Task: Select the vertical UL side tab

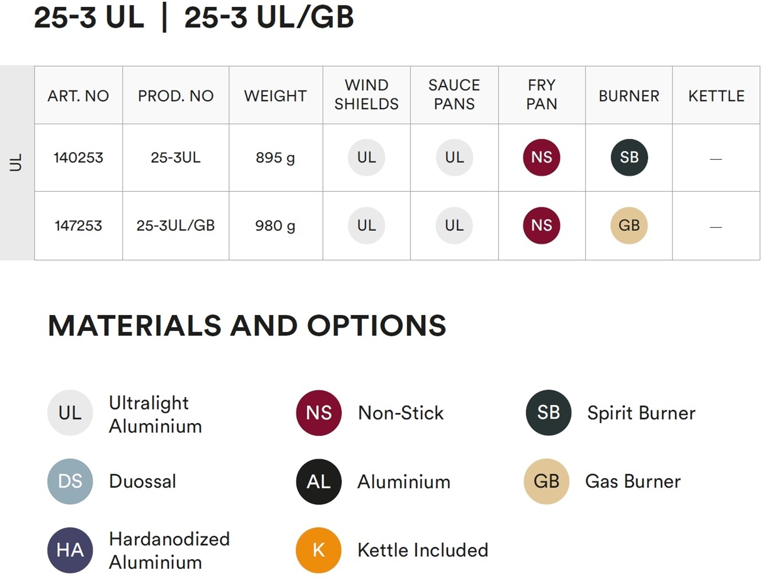Action: point(16,163)
